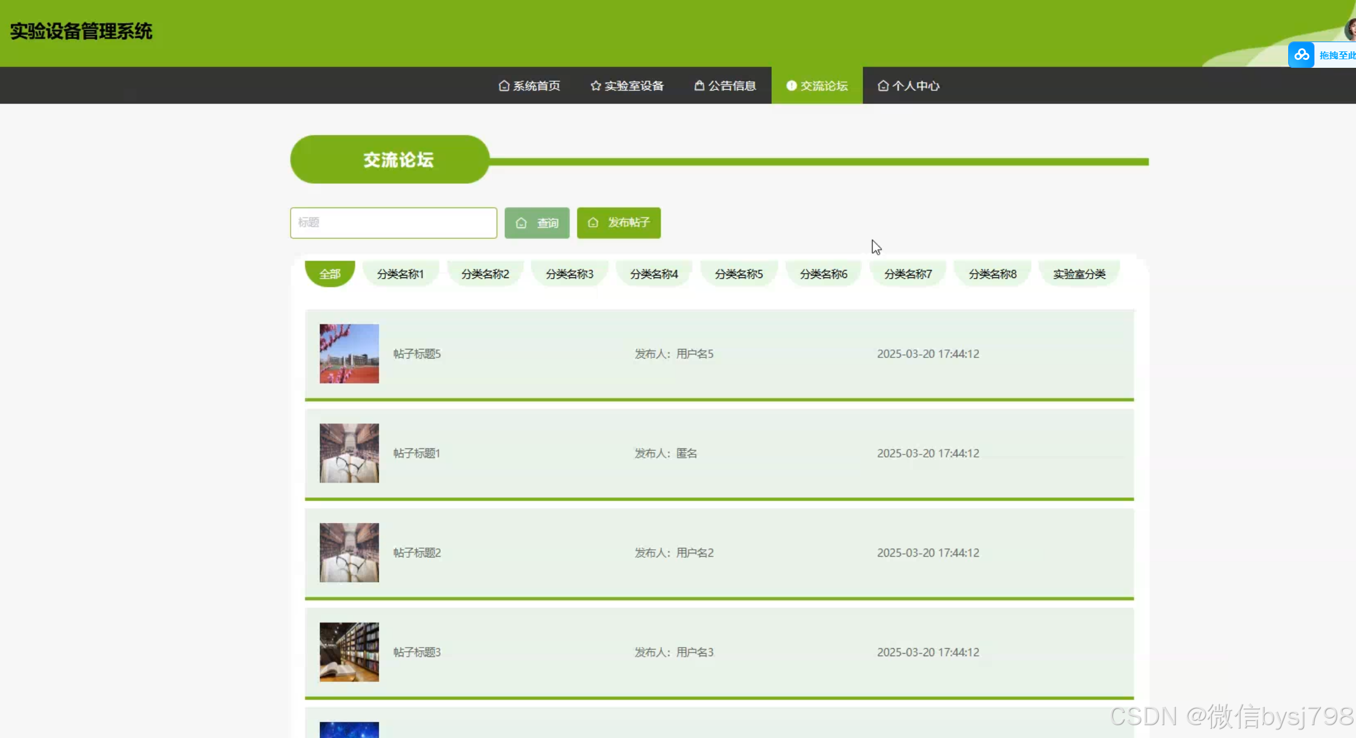The width and height of the screenshot is (1356, 738).
Task: Click the star icon beside 实验室设备
Action: click(596, 86)
